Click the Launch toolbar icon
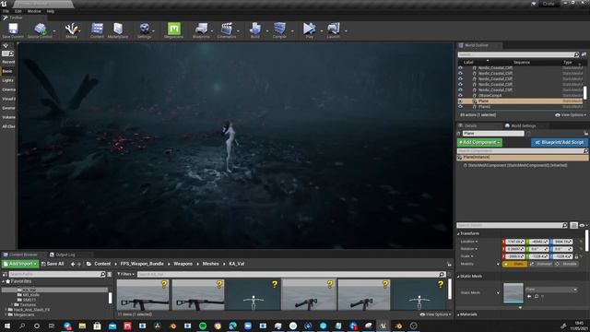The height and width of the screenshot is (332, 590). coord(334,30)
